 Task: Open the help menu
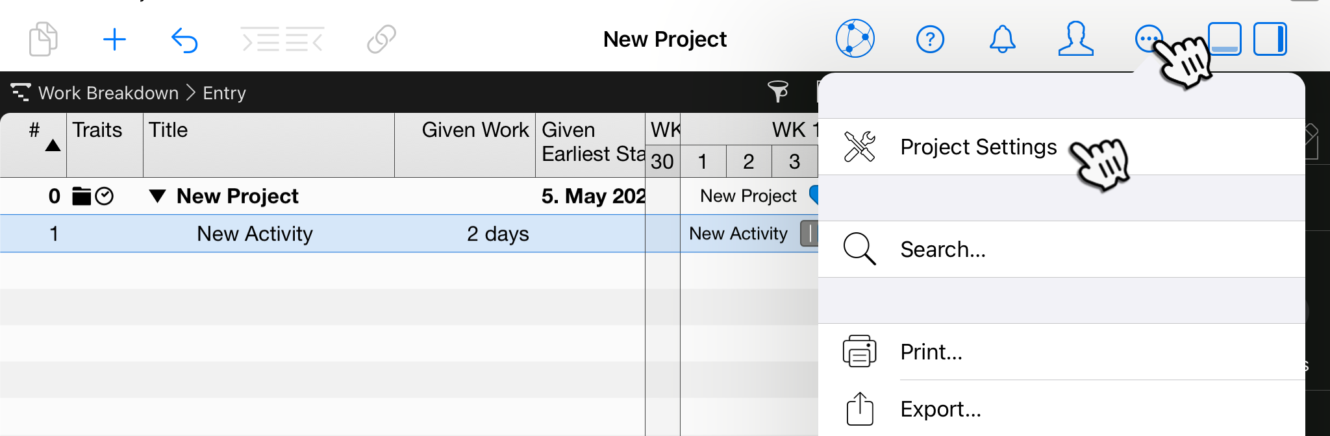tap(930, 39)
